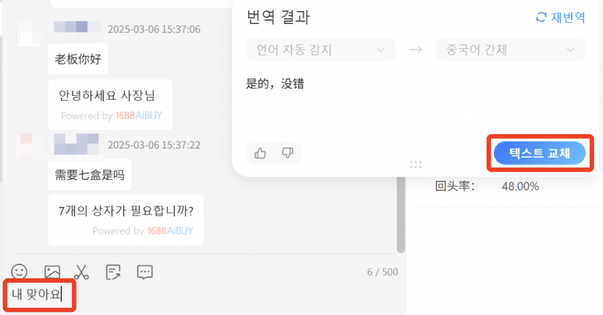Give translation a thumbs down
The width and height of the screenshot is (603, 315).
click(x=287, y=153)
